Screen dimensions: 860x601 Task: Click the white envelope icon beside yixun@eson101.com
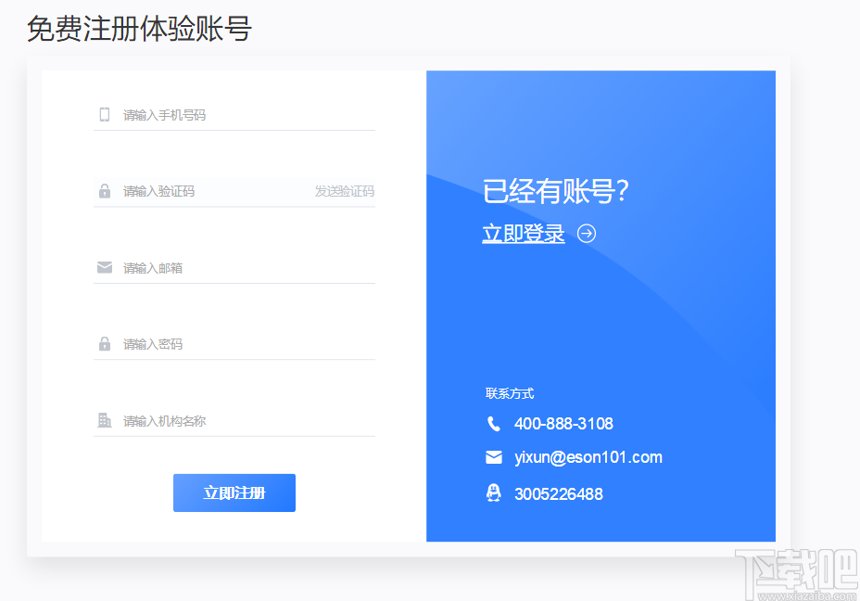click(494, 457)
